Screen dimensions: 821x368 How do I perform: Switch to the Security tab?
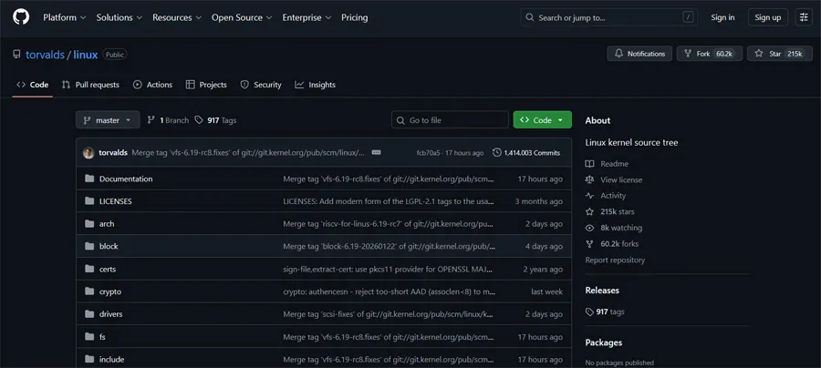[x=261, y=85]
